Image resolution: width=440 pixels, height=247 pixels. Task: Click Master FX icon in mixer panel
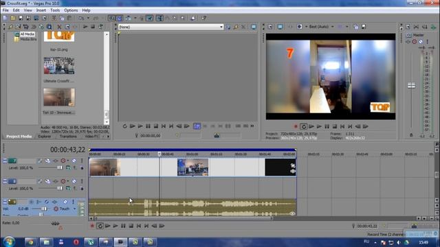pyautogui.click(x=408, y=42)
